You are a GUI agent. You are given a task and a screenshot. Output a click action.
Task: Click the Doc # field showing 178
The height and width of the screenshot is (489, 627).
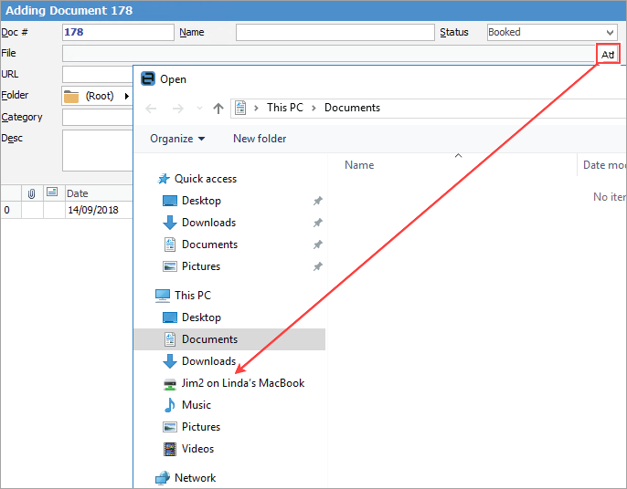pyautogui.click(x=118, y=32)
